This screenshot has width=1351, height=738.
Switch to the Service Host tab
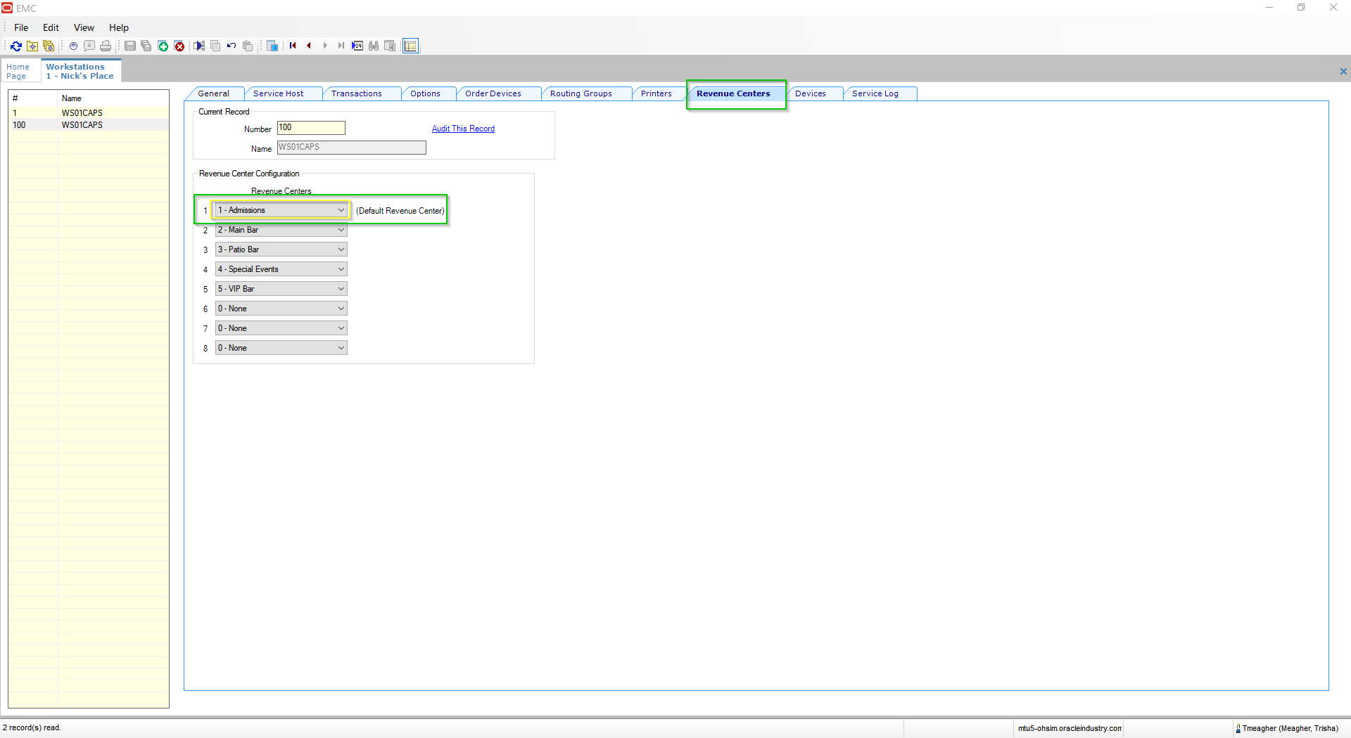click(x=279, y=93)
